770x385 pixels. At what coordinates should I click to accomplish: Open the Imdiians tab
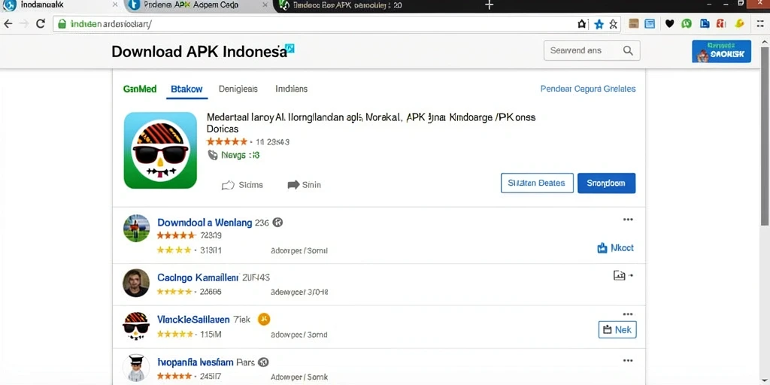[291, 89]
